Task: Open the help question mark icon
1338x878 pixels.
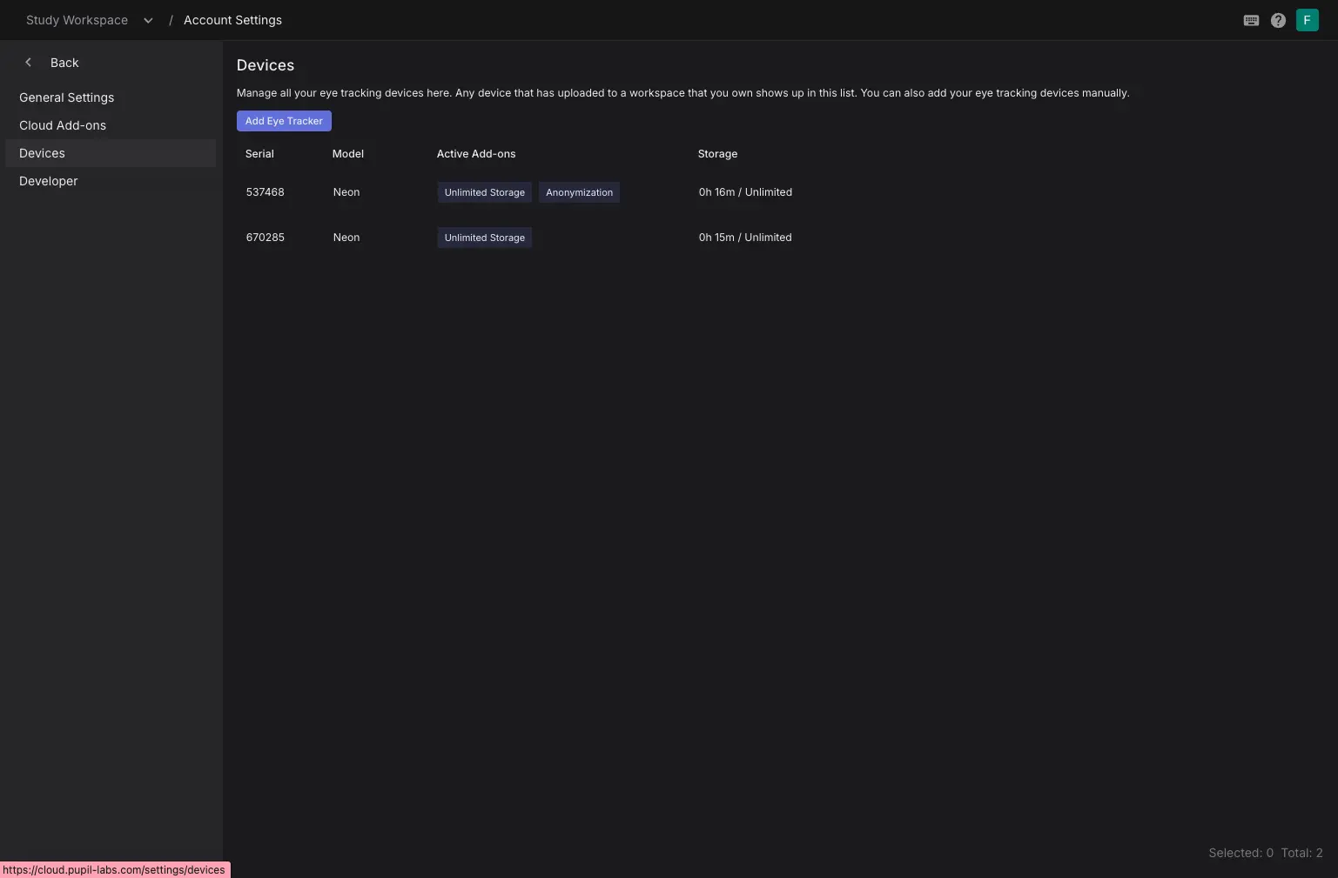Action: tap(1278, 21)
